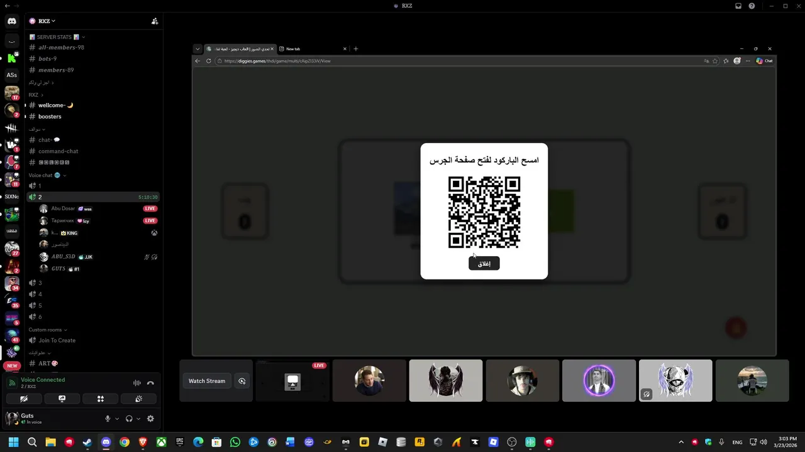Screen dimensions: 805x452
Task: Launch an activity from voice panel
Action: (100, 399)
